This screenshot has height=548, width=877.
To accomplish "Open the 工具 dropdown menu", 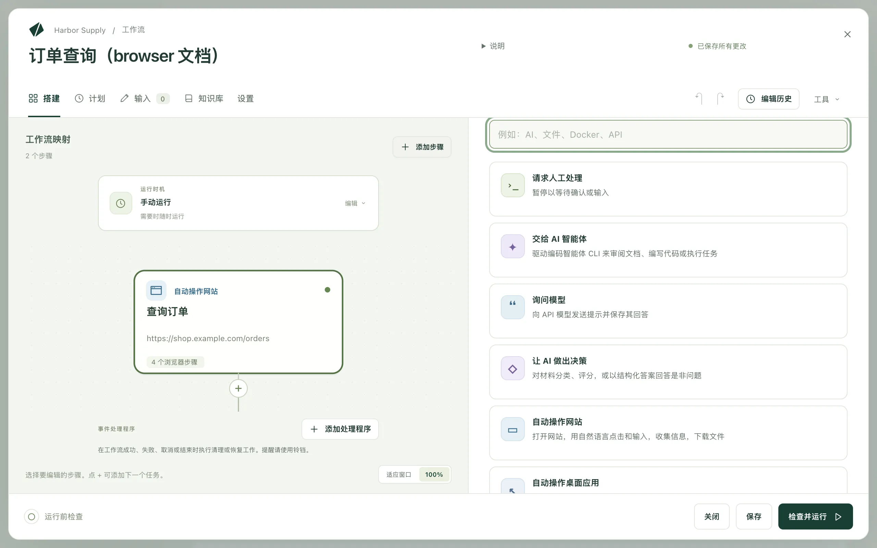I will coord(827,99).
